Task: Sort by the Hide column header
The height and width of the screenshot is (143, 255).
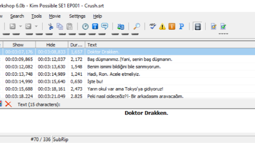Action: tap(52, 45)
